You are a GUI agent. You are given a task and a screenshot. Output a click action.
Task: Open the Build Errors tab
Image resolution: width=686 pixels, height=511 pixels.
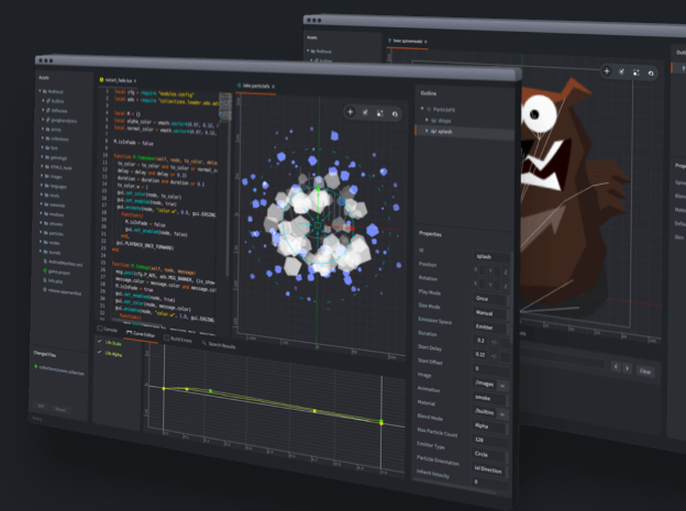(178, 339)
